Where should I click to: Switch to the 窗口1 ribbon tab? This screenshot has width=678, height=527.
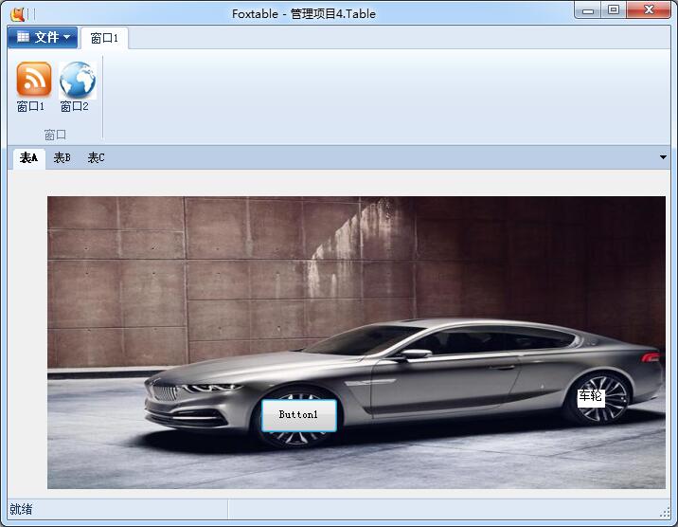[x=104, y=38]
